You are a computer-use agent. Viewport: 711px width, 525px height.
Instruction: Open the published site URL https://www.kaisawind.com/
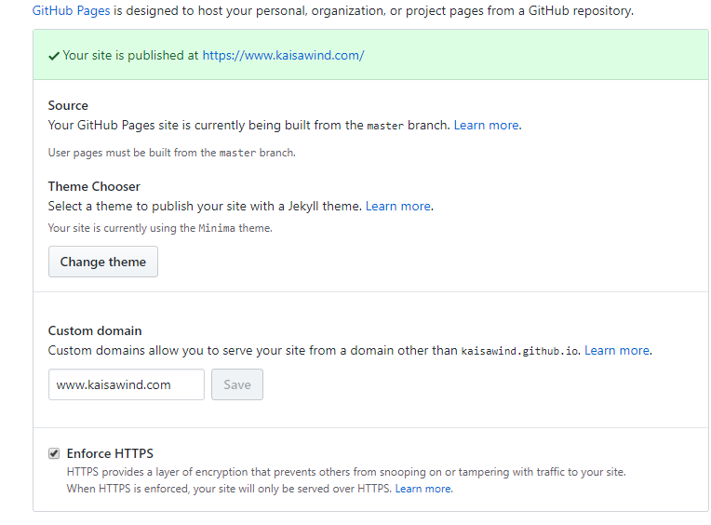[x=283, y=55]
